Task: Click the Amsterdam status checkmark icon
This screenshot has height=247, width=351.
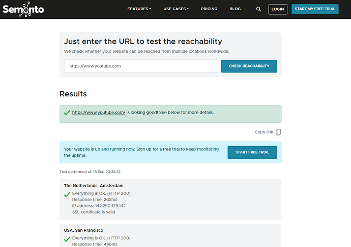Action: tap(67, 194)
